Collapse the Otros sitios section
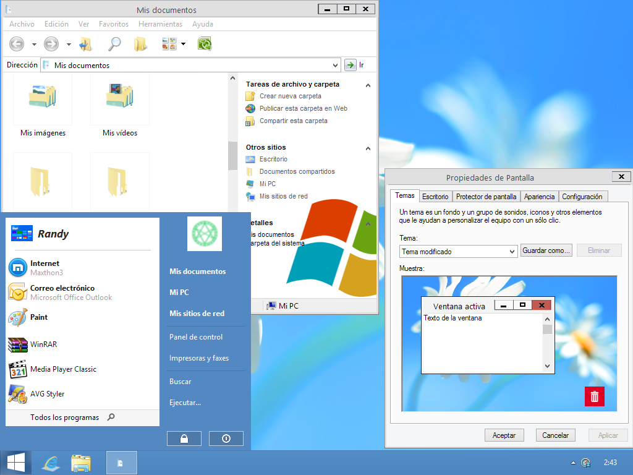633x475 pixels. point(368,148)
